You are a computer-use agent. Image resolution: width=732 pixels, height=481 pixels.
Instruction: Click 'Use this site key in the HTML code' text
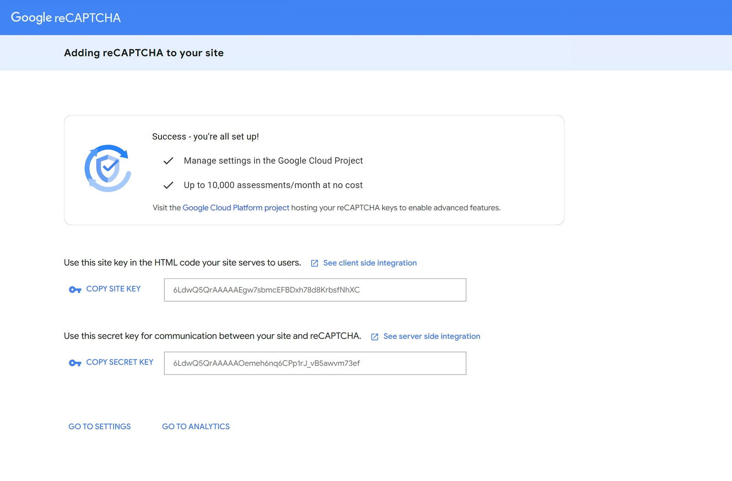[x=183, y=262]
